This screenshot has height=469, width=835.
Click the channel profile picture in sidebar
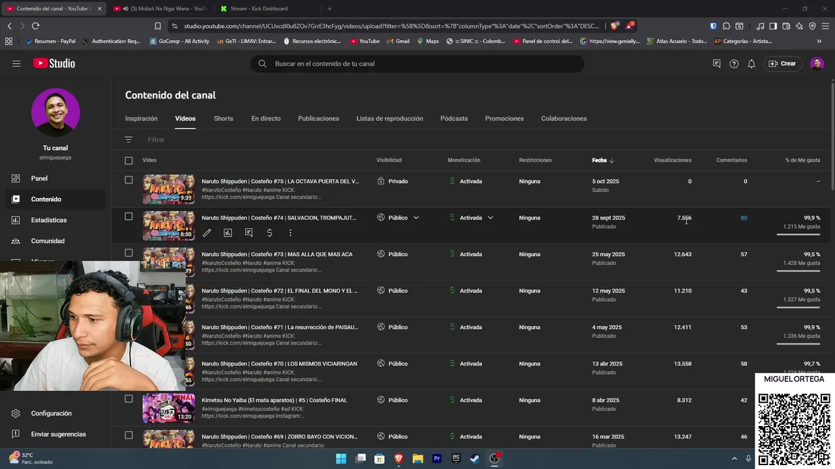(x=55, y=113)
